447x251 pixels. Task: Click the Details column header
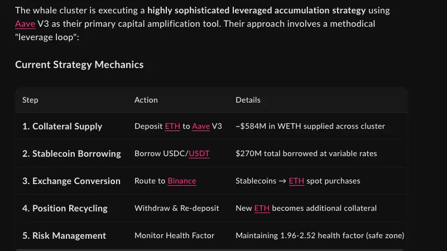[x=248, y=100]
